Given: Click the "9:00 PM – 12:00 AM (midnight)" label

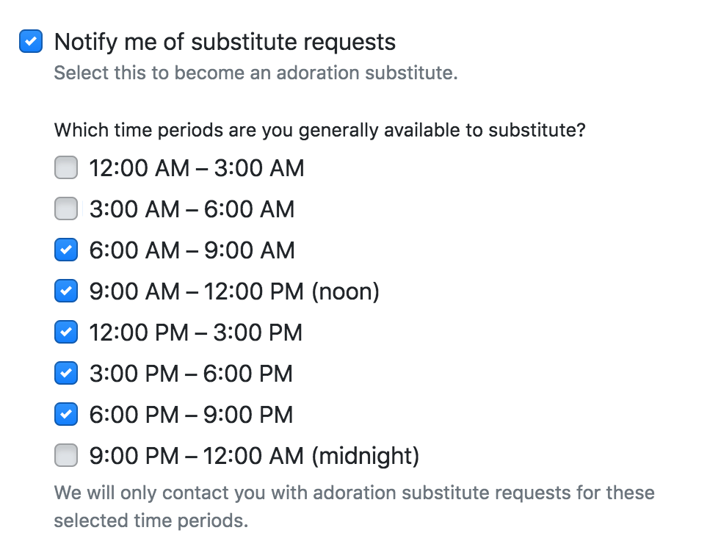Looking at the screenshot, I should click(x=254, y=457).
